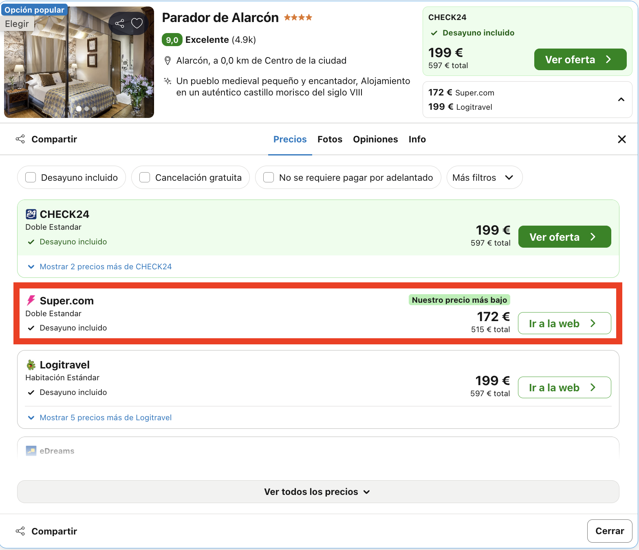The height and width of the screenshot is (550, 639).
Task: Click the 9,0 rating badge
Action: (x=172, y=40)
